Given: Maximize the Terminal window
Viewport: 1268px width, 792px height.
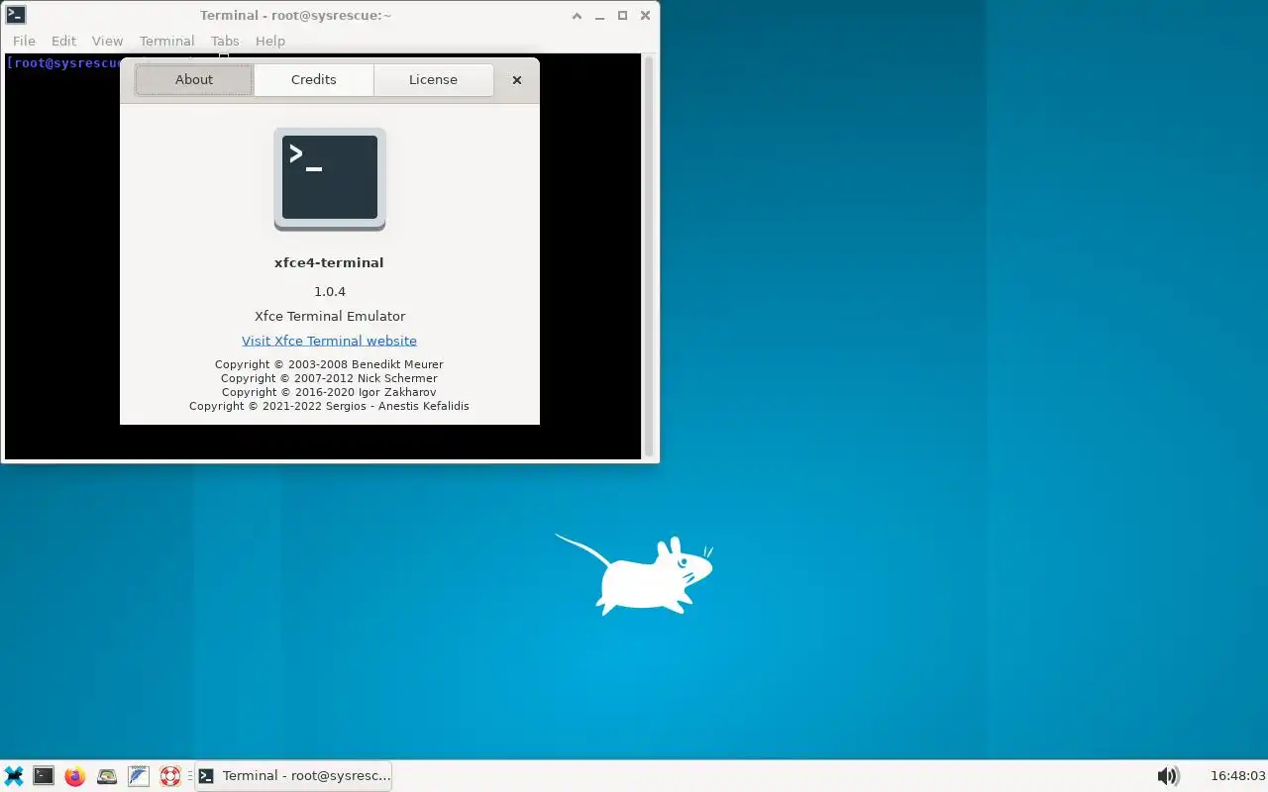Looking at the screenshot, I should (x=622, y=15).
